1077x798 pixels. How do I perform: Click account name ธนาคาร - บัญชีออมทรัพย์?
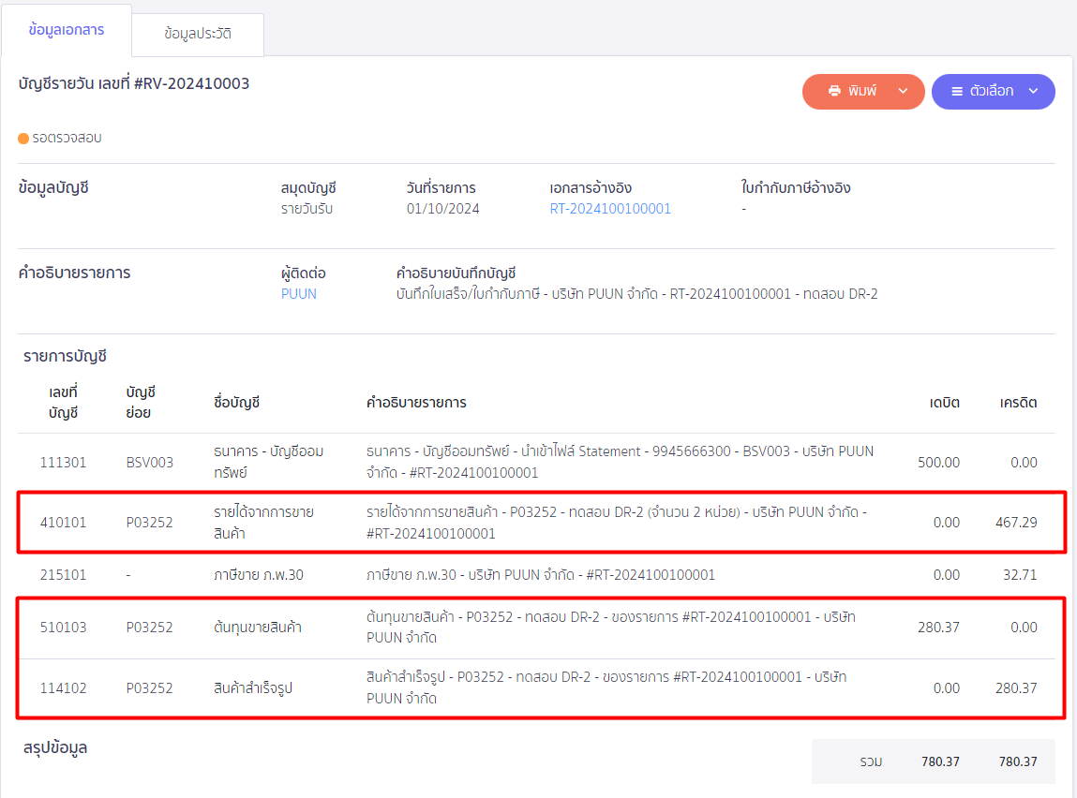coord(269,462)
